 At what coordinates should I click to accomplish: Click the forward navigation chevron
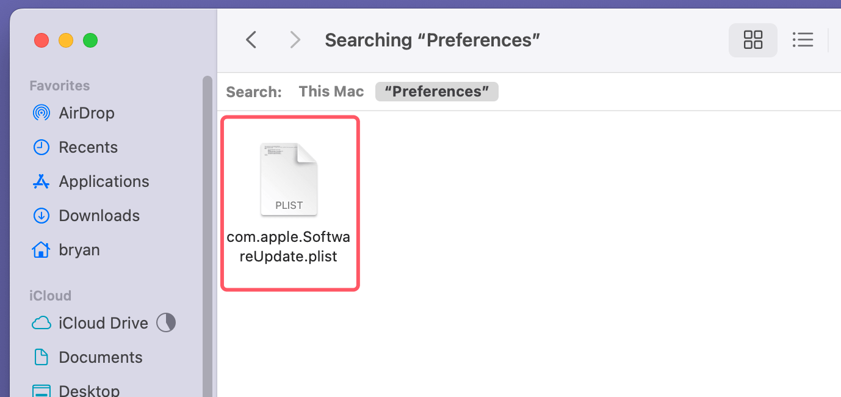pos(295,39)
